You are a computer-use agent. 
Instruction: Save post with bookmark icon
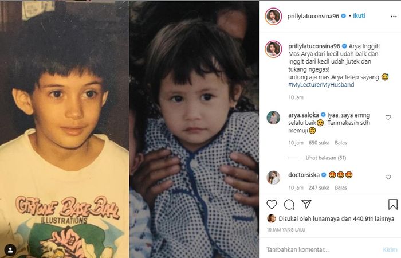(x=393, y=204)
